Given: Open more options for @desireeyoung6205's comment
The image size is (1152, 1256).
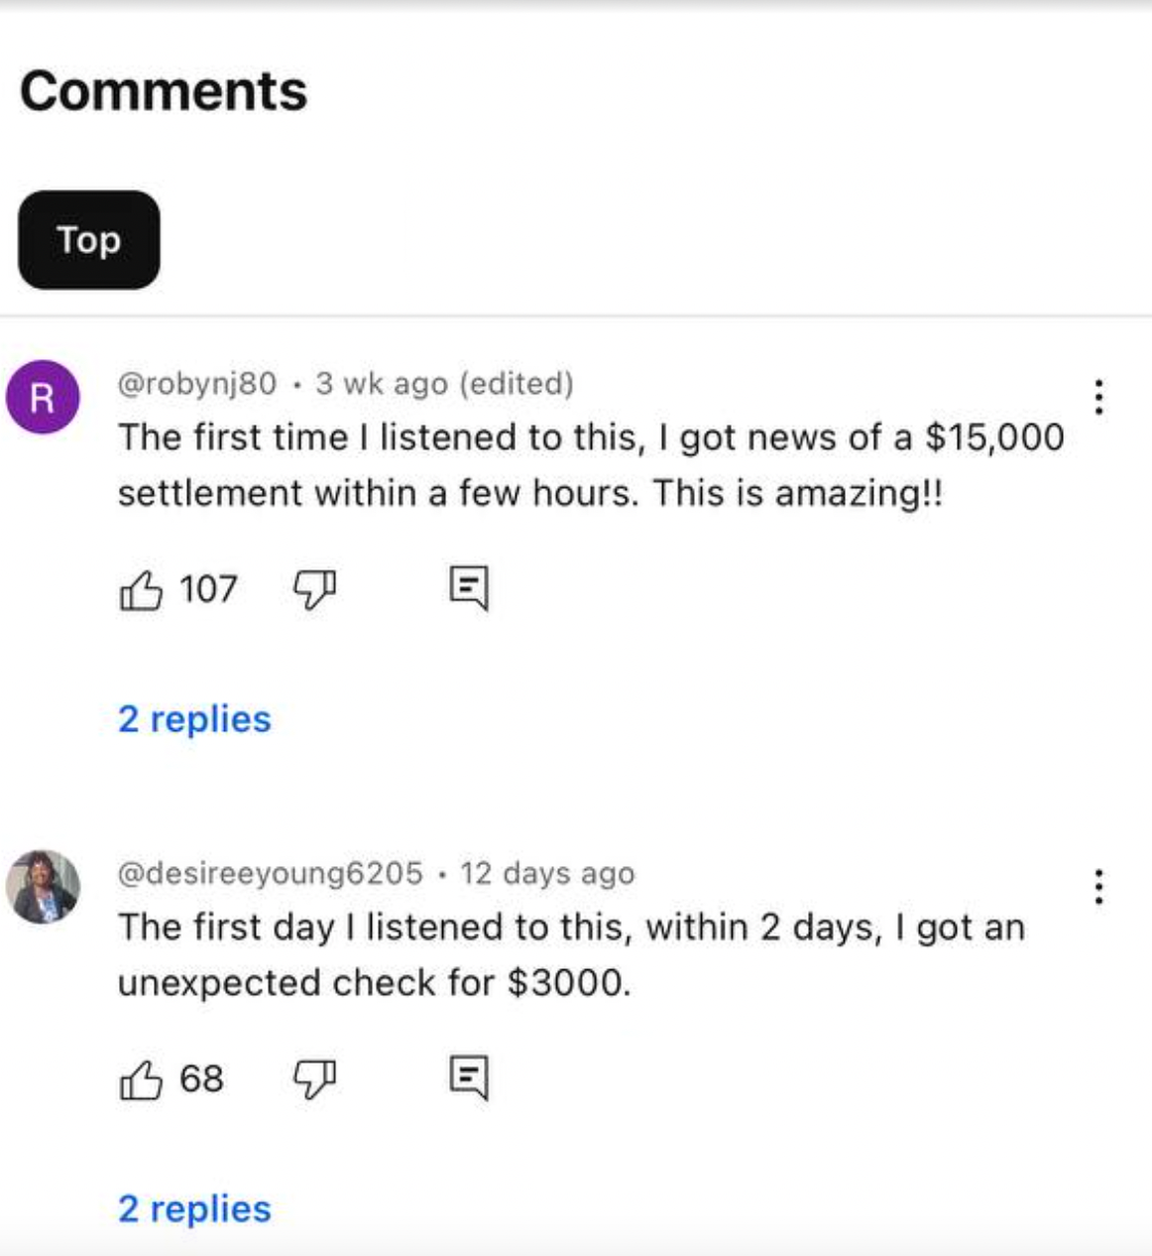Looking at the screenshot, I should pos(1098,886).
